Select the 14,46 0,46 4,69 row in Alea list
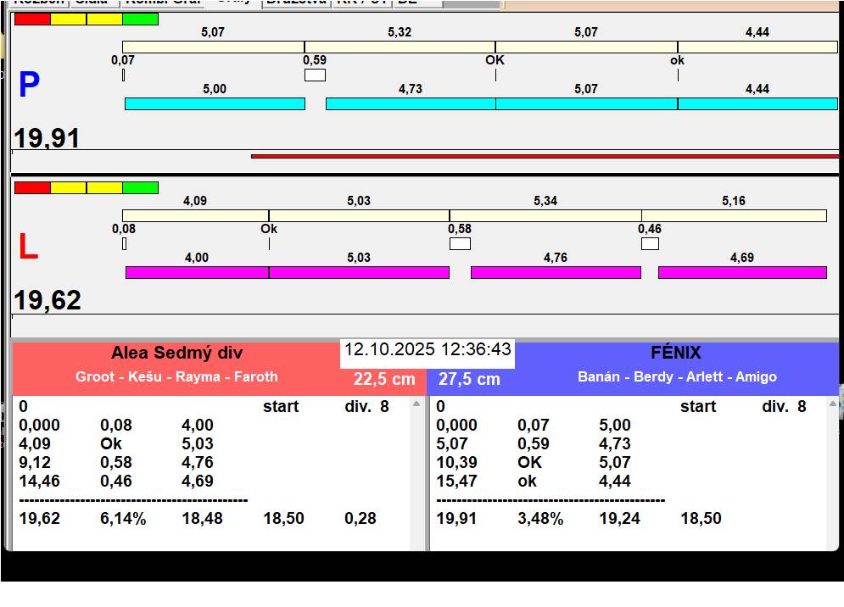 coord(116,481)
